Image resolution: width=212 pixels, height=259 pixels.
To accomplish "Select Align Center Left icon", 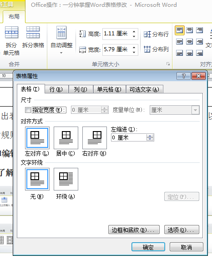I will pyautogui.click(x=180, y=42).
